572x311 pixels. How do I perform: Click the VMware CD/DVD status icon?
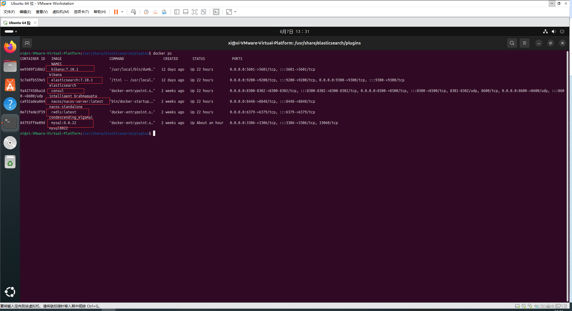click(524, 306)
